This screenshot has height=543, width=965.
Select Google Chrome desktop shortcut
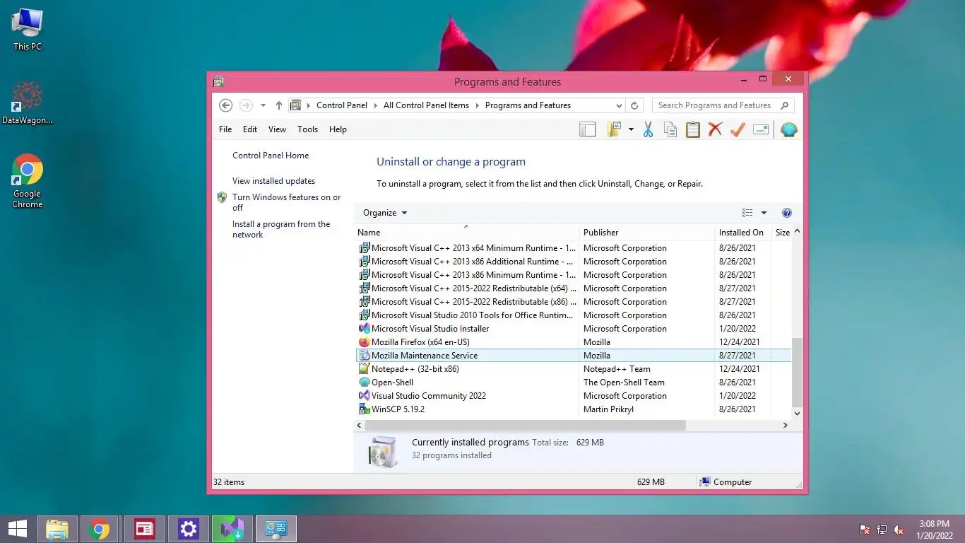28,182
